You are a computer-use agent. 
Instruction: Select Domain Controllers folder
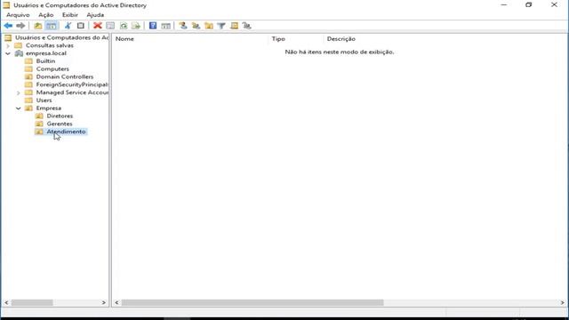[x=65, y=77]
